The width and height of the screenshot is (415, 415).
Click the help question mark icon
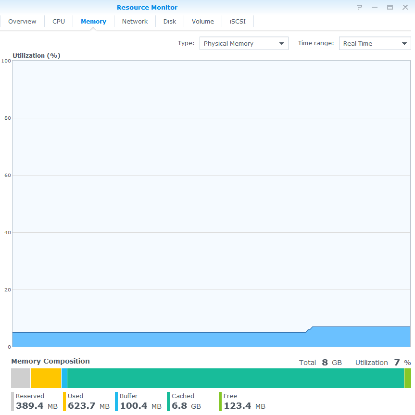pos(359,7)
